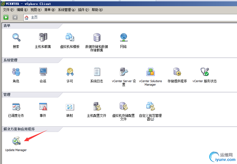Open 已调度任务 scheduled tasks icon
The height and width of the screenshot is (164, 237).
[16, 107]
